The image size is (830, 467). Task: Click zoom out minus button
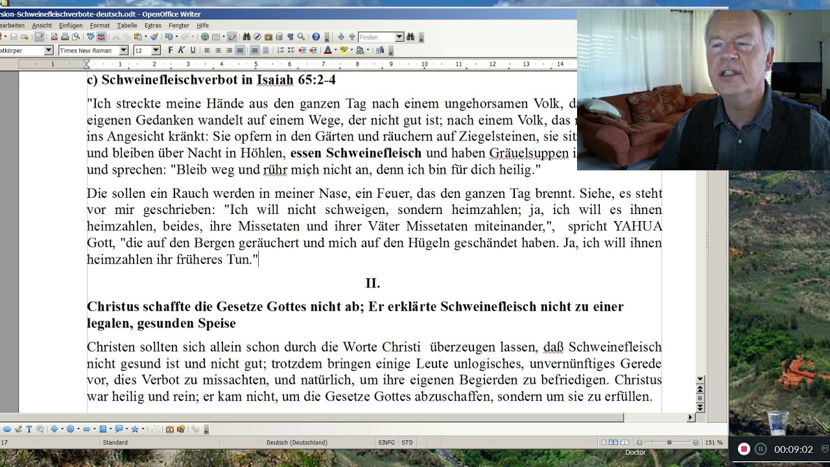pyautogui.click(x=639, y=442)
